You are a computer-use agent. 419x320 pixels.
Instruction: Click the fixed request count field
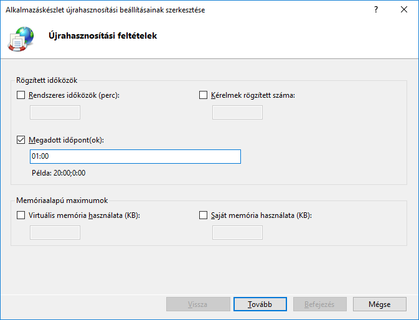[x=237, y=113]
